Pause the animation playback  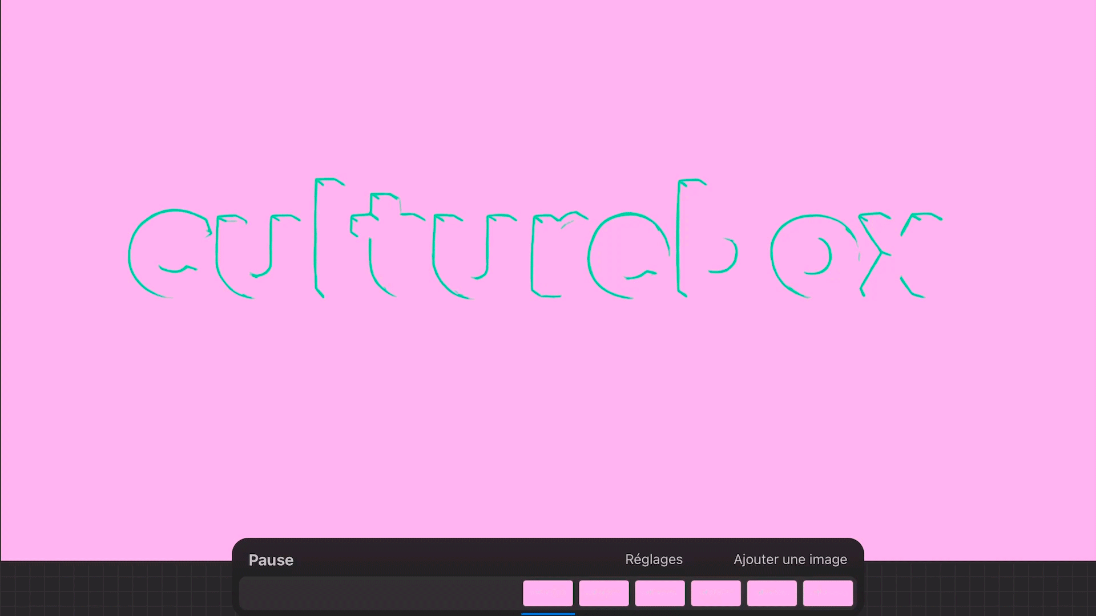(x=271, y=560)
